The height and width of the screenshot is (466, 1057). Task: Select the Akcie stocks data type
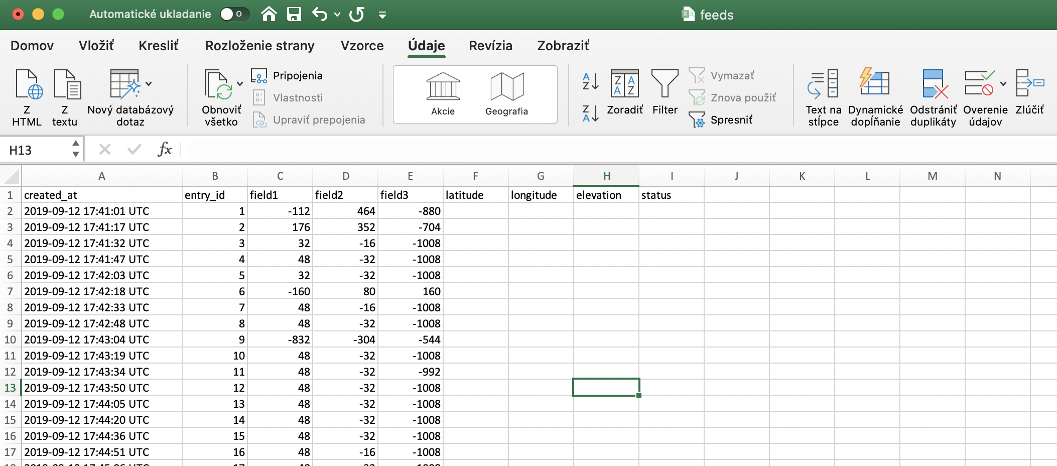coord(443,94)
